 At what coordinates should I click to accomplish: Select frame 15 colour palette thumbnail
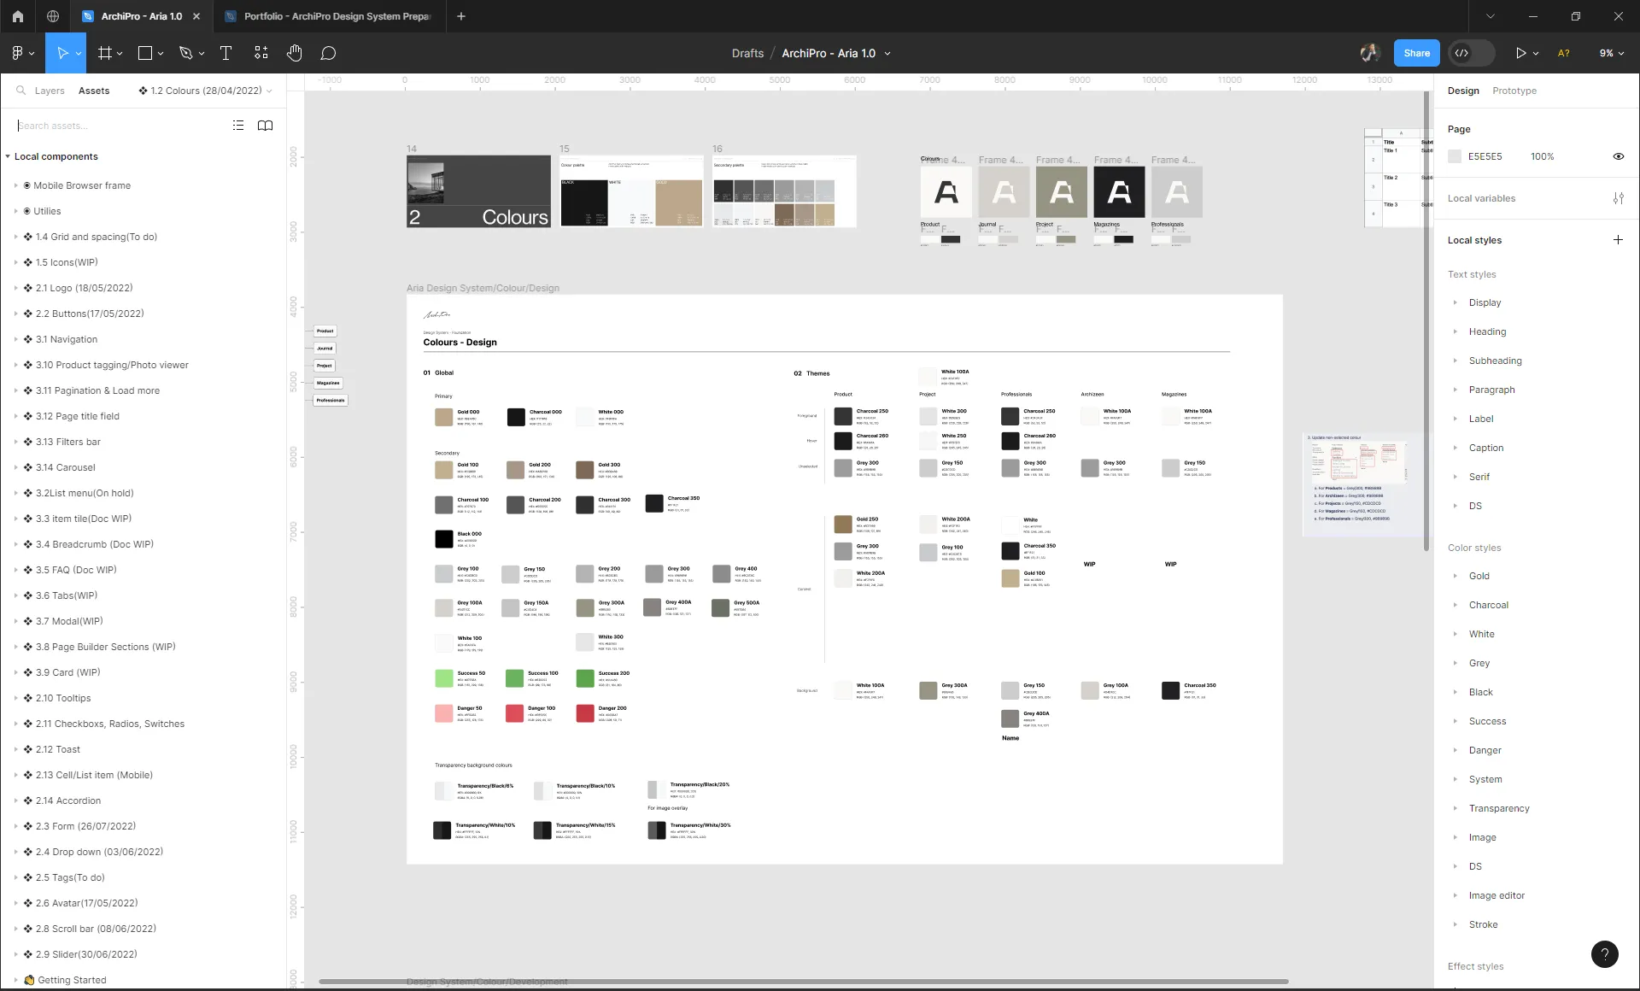(x=631, y=191)
